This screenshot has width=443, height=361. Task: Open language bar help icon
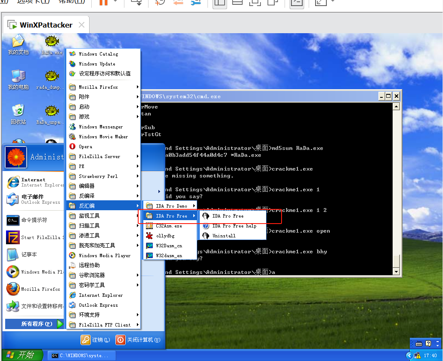428,343
